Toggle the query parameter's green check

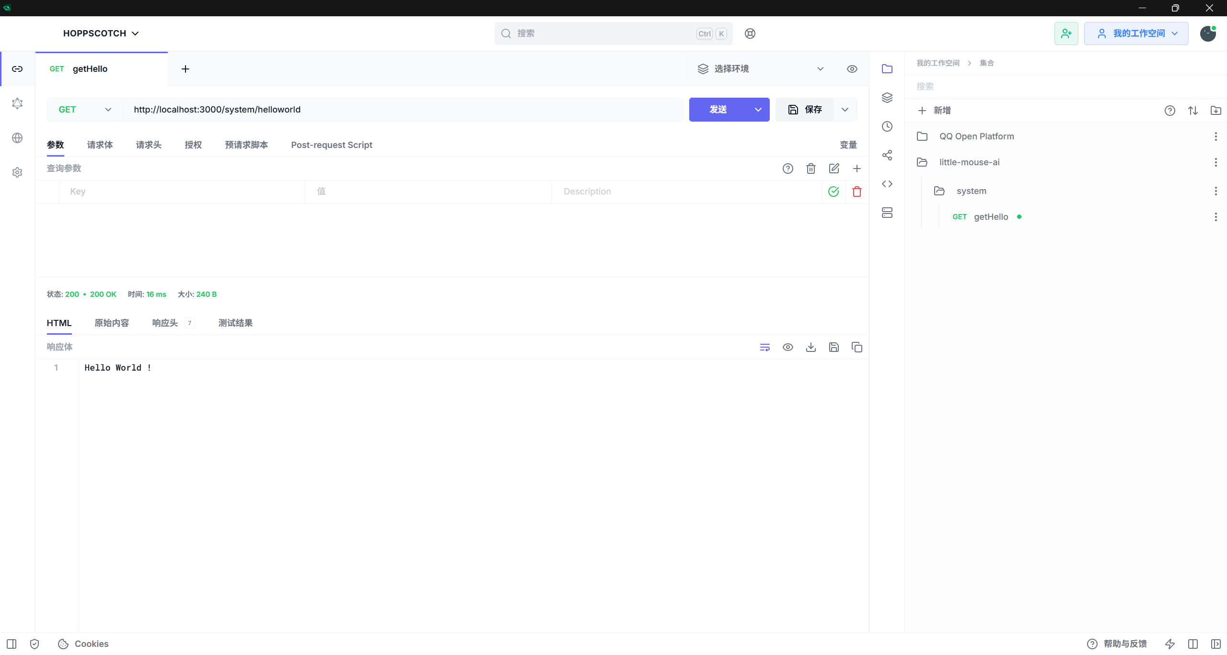pos(833,192)
